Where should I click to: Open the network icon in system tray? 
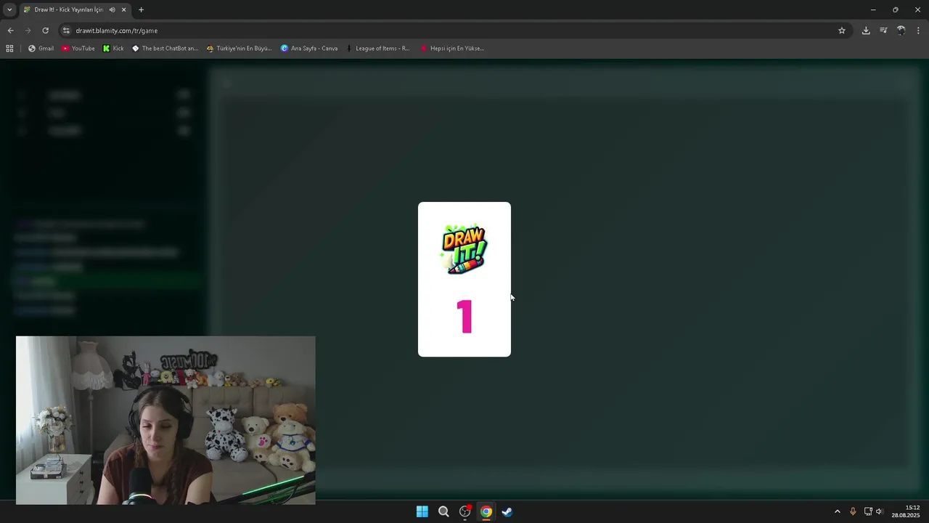tap(868, 511)
